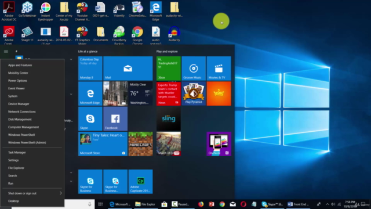This screenshot has width=371, height=209.
Task: Open the Adobe Captivate tile
Action: [x=140, y=182]
